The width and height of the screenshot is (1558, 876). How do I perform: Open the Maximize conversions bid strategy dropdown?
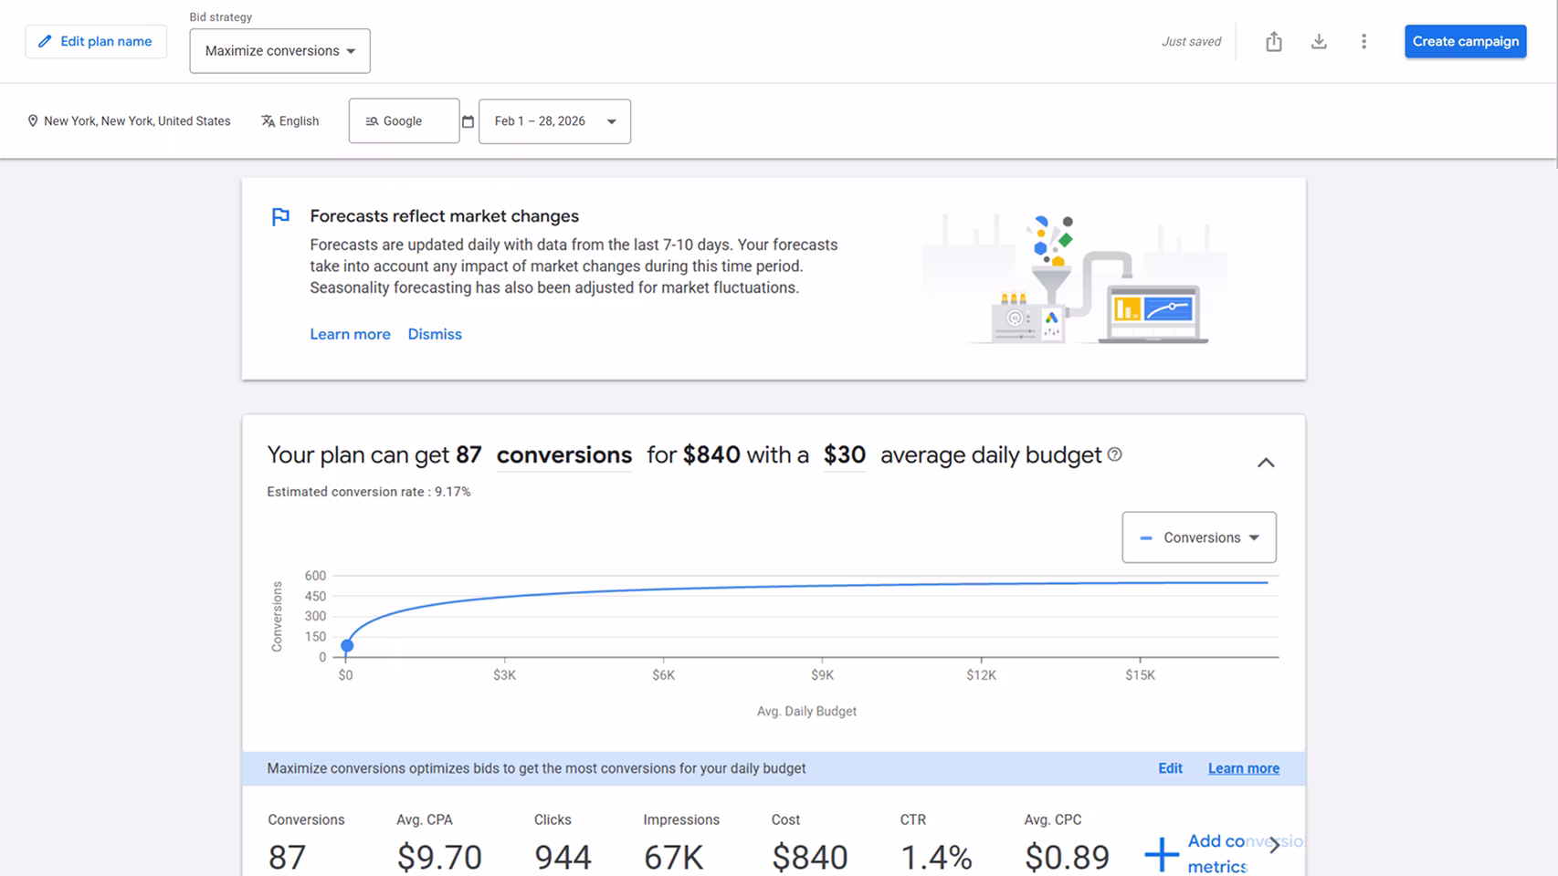[x=279, y=51]
